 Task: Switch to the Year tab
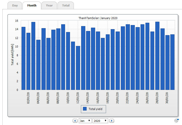click(49, 5)
